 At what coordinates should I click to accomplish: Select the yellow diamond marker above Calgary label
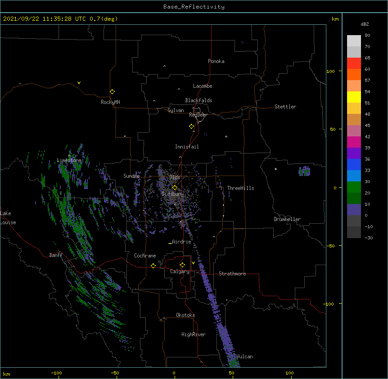click(x=182, y=265)
